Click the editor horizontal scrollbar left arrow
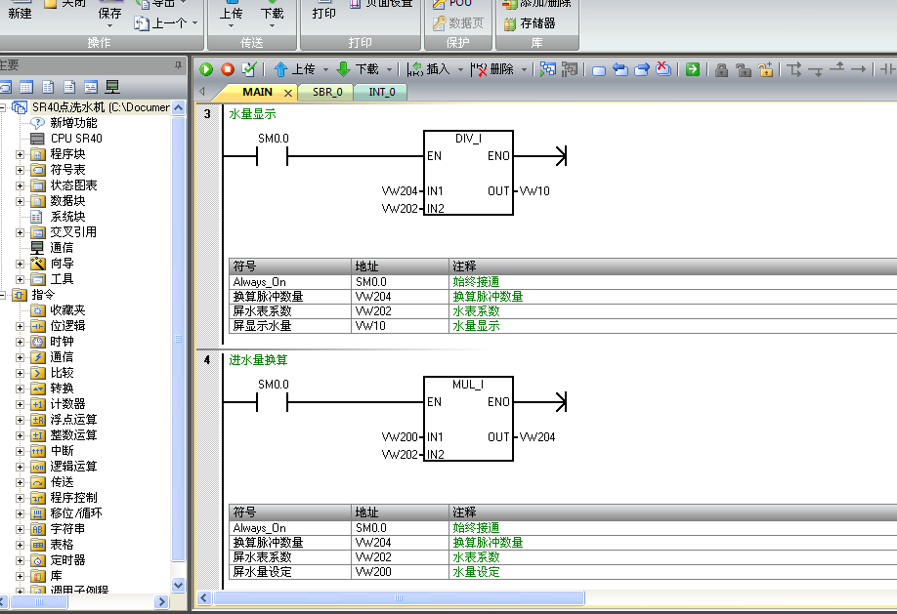Image resolution: width=897 pixels, height=614 pixels. pyautogui.click(x=203, y=598)
